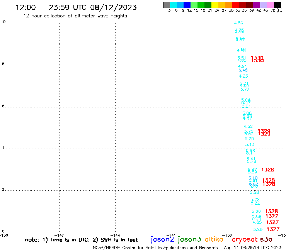Viewport: 286px width, 251px height.
Task: Click the altika satellite label
Action: click(x=214, y=239)
